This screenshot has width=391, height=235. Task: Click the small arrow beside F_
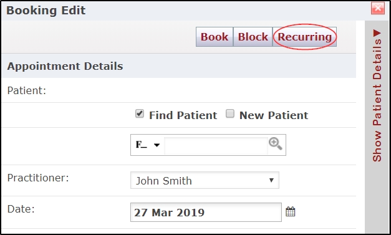157,145
